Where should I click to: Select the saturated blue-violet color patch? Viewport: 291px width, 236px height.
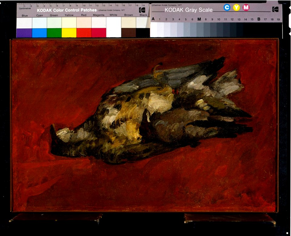click(x=24, y=33)
